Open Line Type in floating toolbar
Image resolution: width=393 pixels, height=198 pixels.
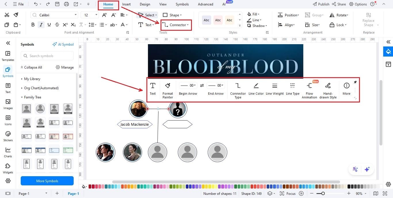pos(293,89)
